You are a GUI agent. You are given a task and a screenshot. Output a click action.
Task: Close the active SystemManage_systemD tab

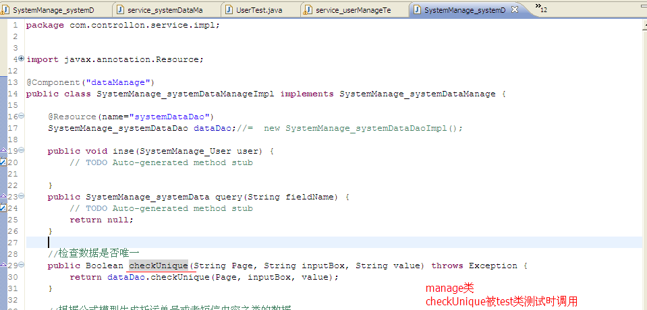pyautogui.click(x=515, y=10)
